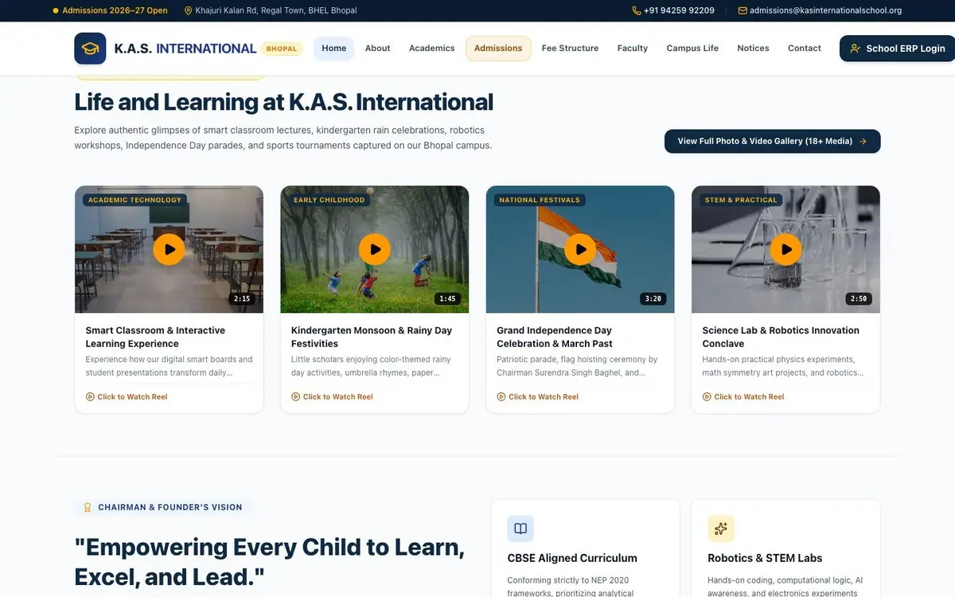Click the play-circle icon under Smart Classroom card
955x597 pixels.
point(90,396)
